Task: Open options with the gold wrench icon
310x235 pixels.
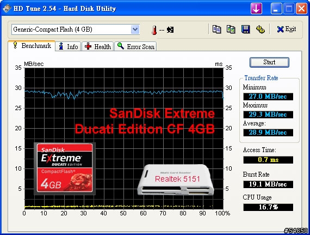Action: point(261,29)
